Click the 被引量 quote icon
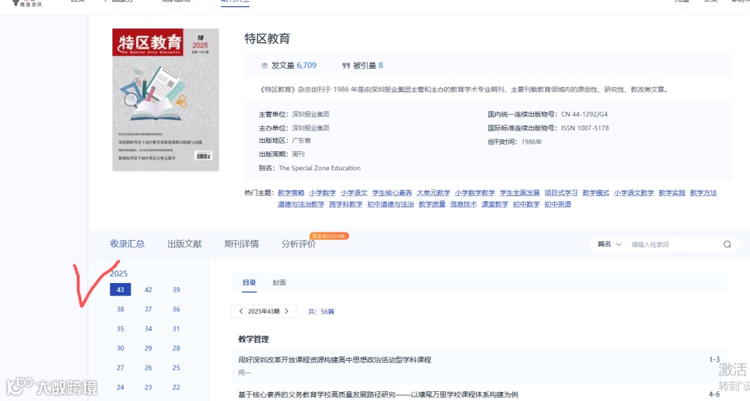This screenshot has height=401, width=750. tap(346, 65)
